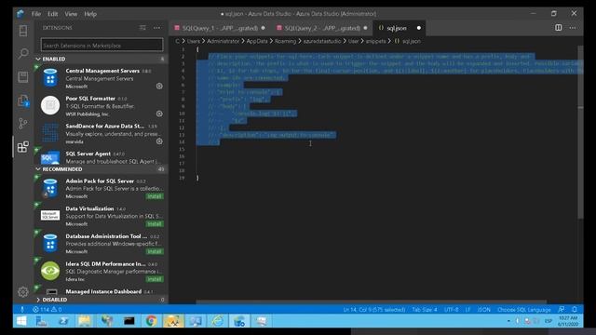Open Managed Instance Dashboard extension entry
This screenshot has width=596, height=335.
click(102, 291)
